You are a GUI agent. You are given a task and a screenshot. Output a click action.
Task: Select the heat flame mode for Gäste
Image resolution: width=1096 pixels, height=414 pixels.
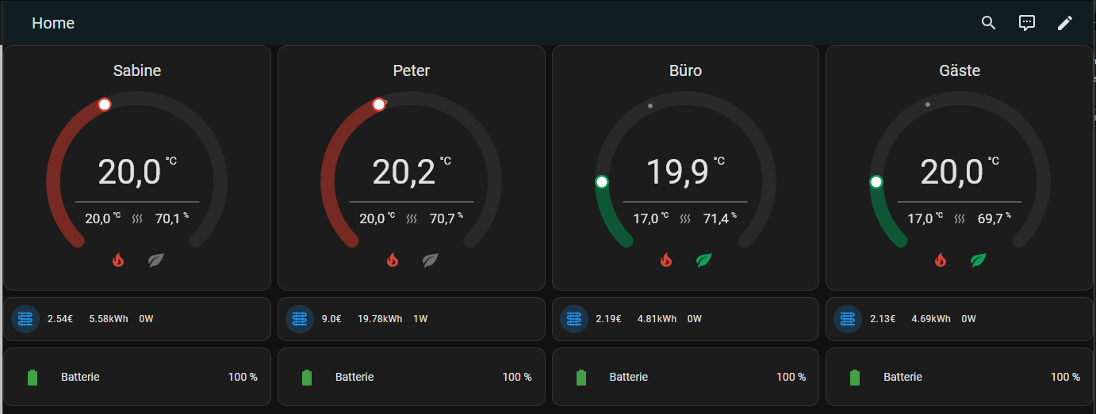(941, 260)
